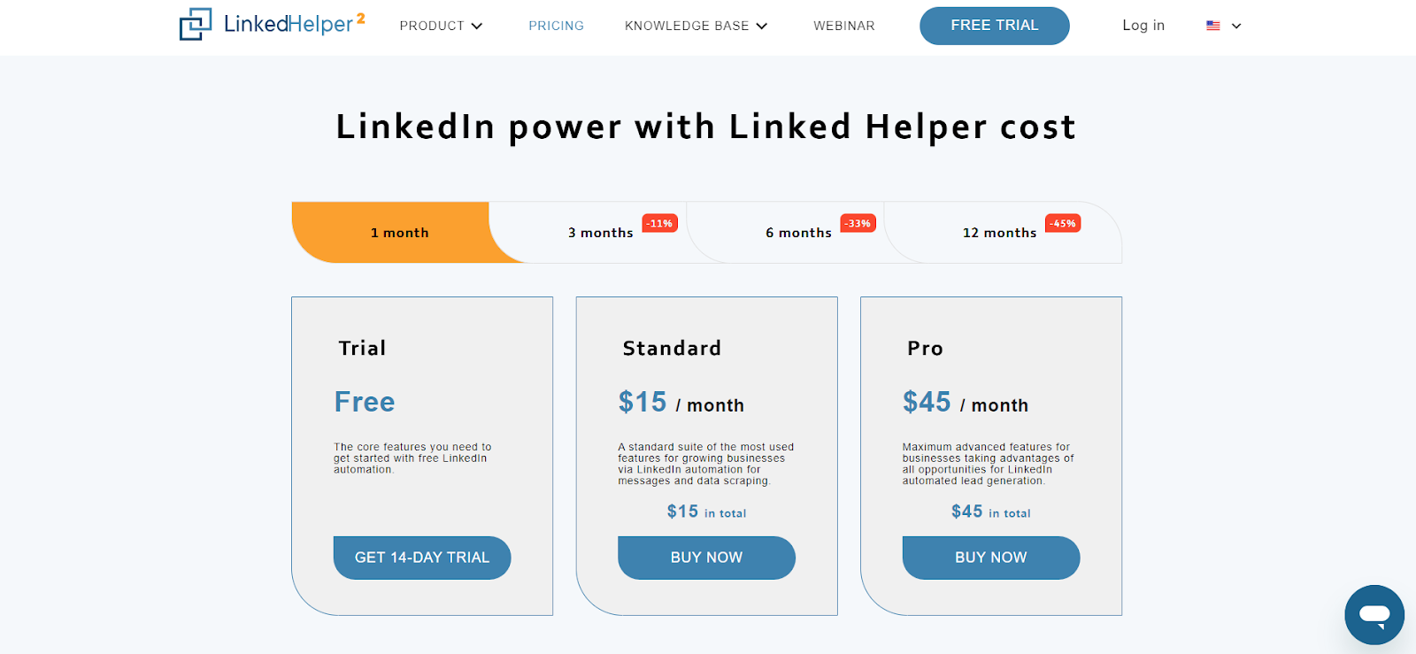Buy the Standard plan now

(706, 558)
